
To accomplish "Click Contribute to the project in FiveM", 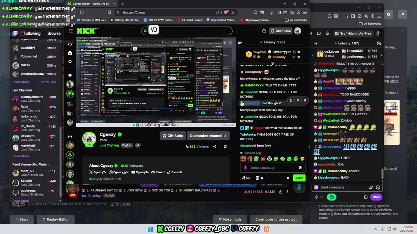I will coord(276,219).
